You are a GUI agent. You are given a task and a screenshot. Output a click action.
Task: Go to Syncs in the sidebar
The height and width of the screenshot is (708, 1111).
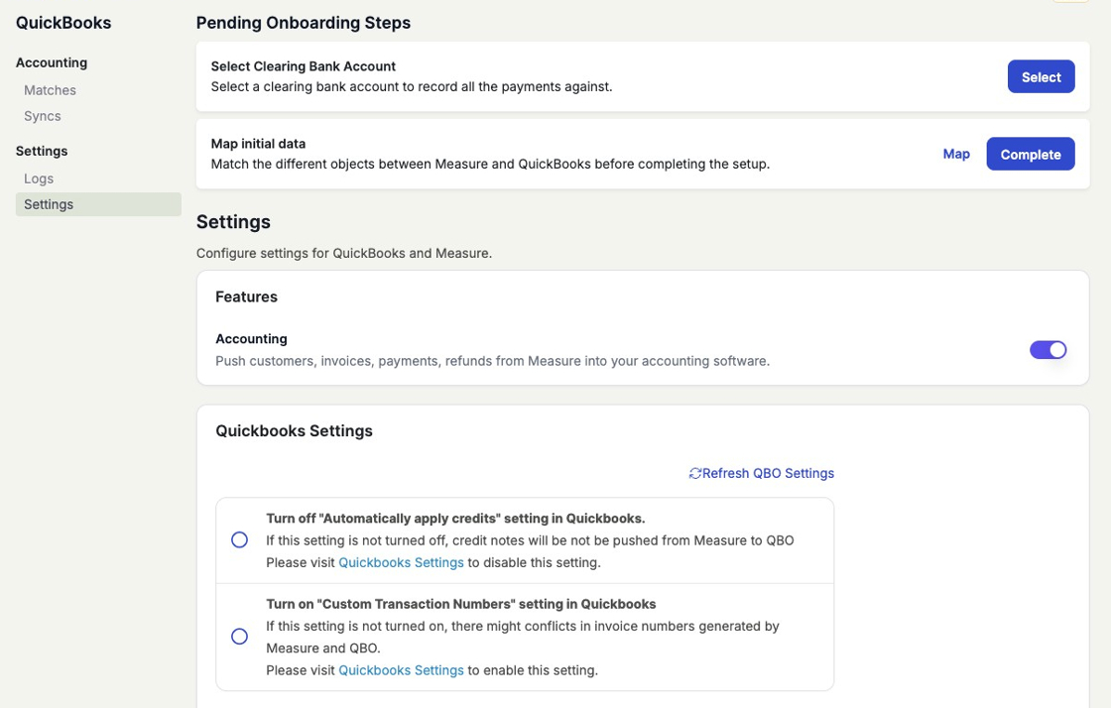[x=43, y=116]
